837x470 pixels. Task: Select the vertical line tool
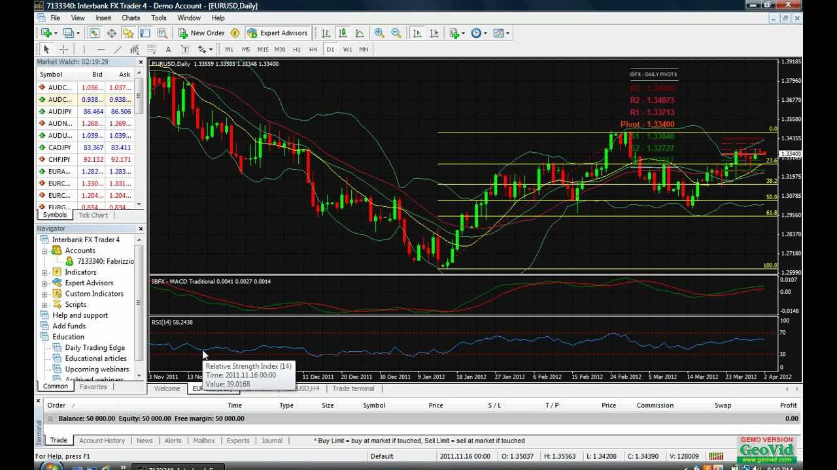(x=84, y=49)
